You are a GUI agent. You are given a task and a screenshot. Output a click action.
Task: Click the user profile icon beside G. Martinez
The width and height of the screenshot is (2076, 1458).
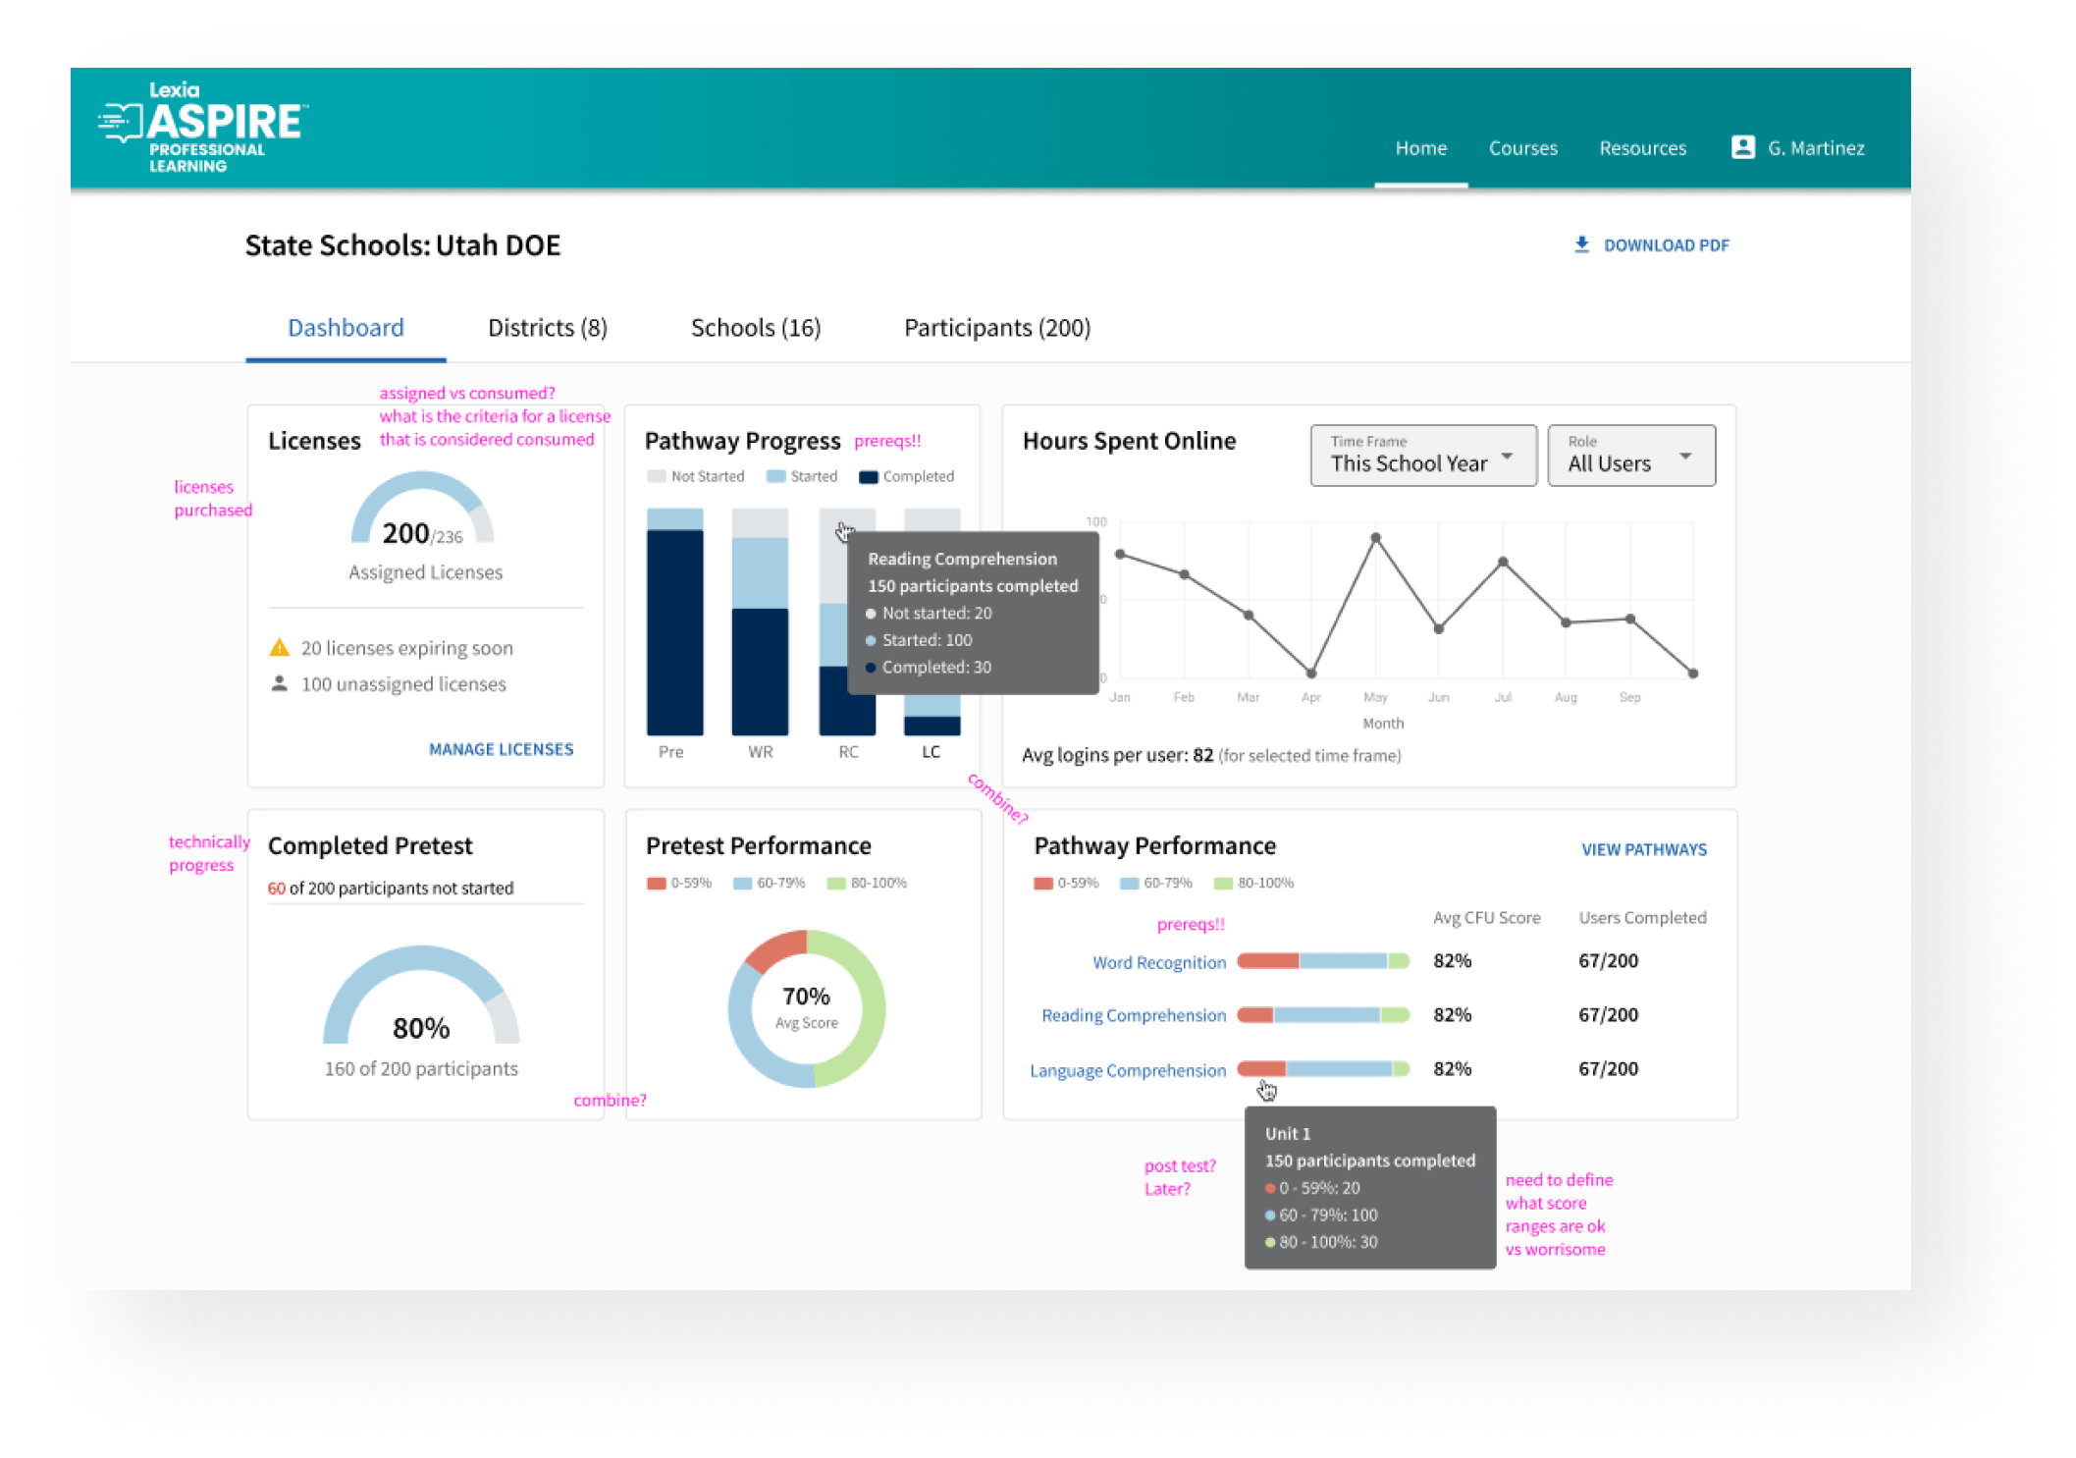pos(1742,147)
